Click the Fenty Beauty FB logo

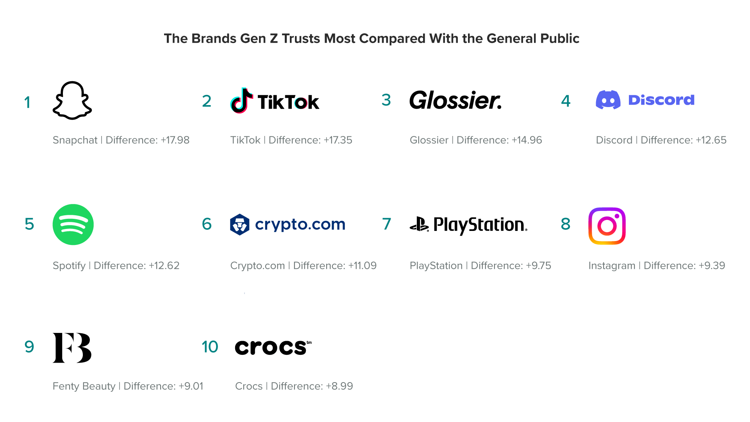(x=72, y=348)
